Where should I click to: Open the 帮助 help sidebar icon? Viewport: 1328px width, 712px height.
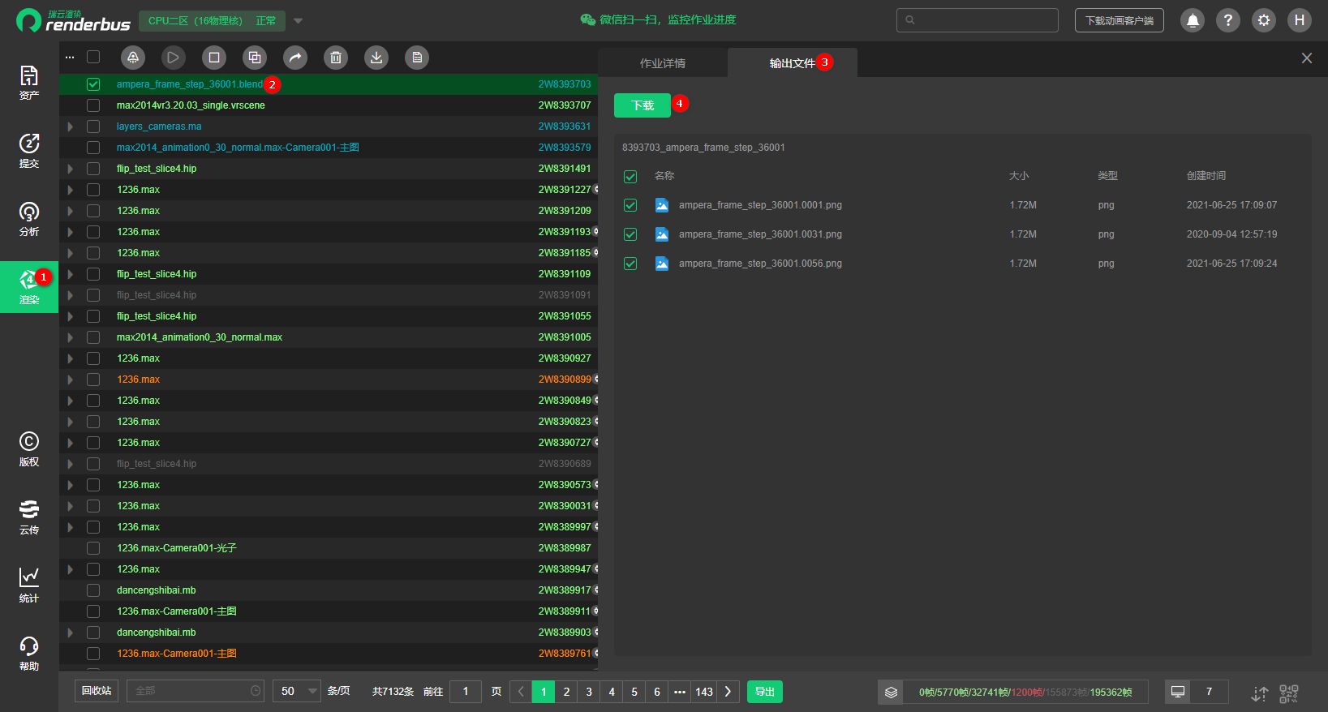point(29,654)
